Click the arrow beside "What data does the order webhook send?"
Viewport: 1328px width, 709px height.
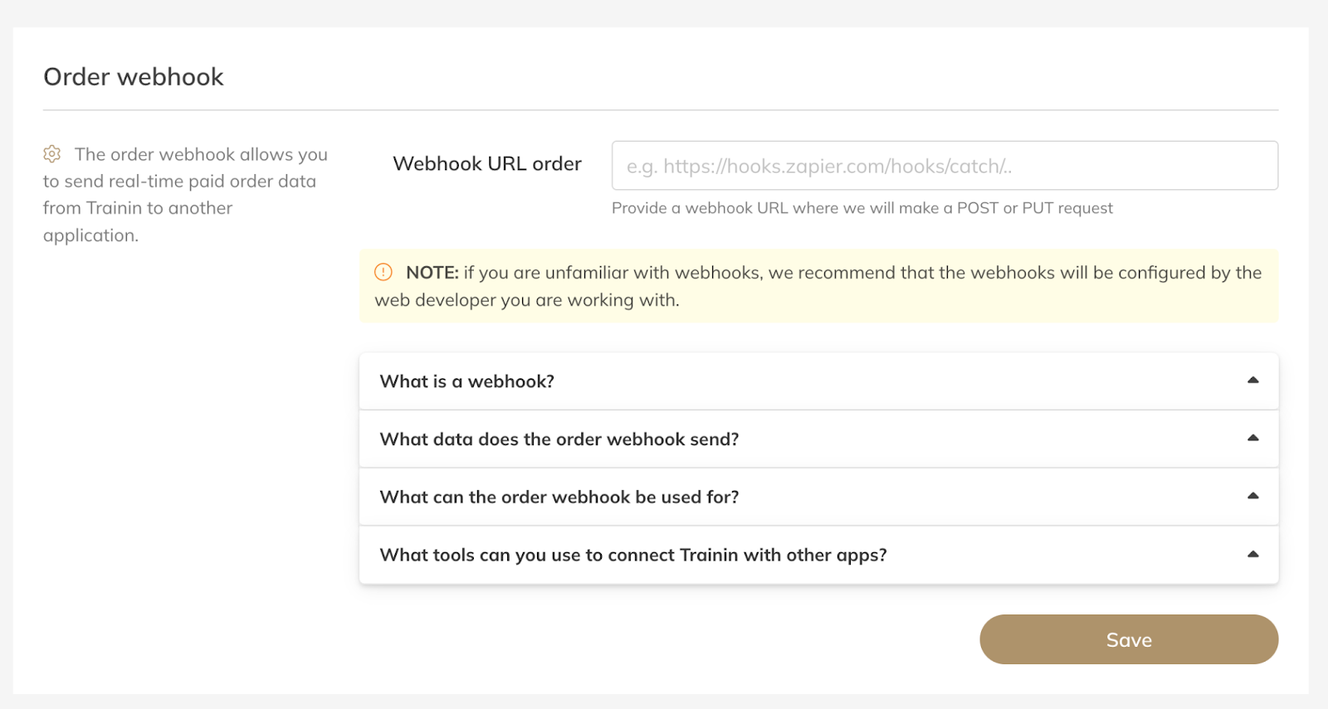tap(1252, 439)
